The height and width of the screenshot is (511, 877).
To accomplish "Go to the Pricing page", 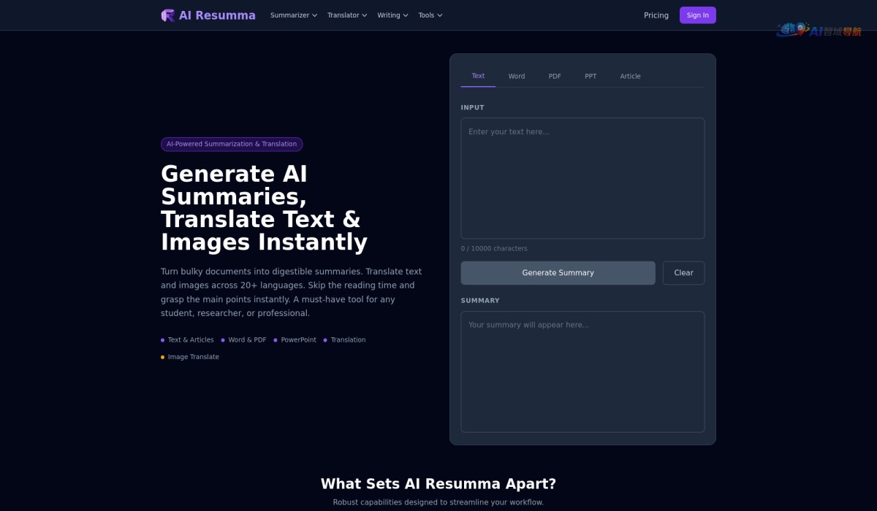I will point(656,15).
